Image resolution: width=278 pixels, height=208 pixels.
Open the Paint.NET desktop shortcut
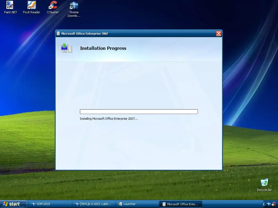(x=10, y=7)
